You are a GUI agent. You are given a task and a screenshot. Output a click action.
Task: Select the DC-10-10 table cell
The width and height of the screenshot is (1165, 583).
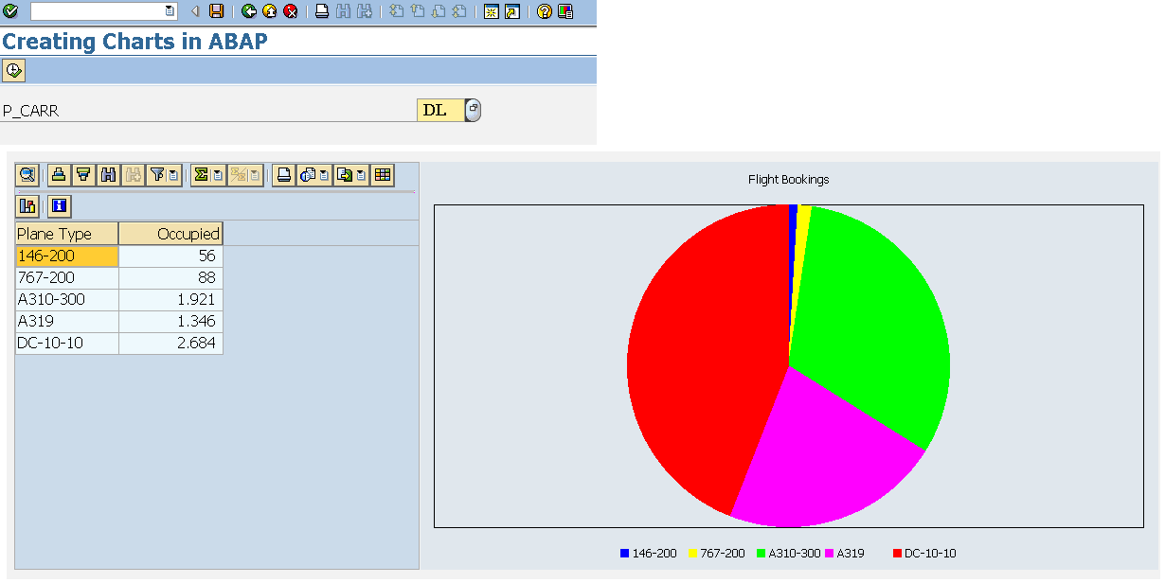pyautogui.click(x=66, y=344)
